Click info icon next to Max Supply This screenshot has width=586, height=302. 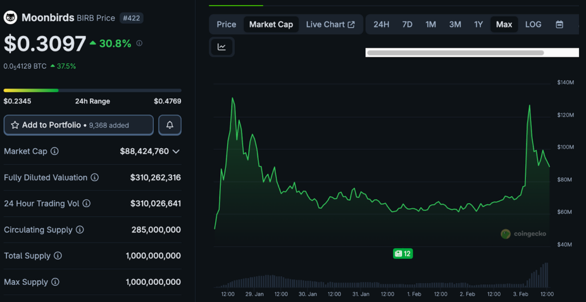click(x=54, y=282)
